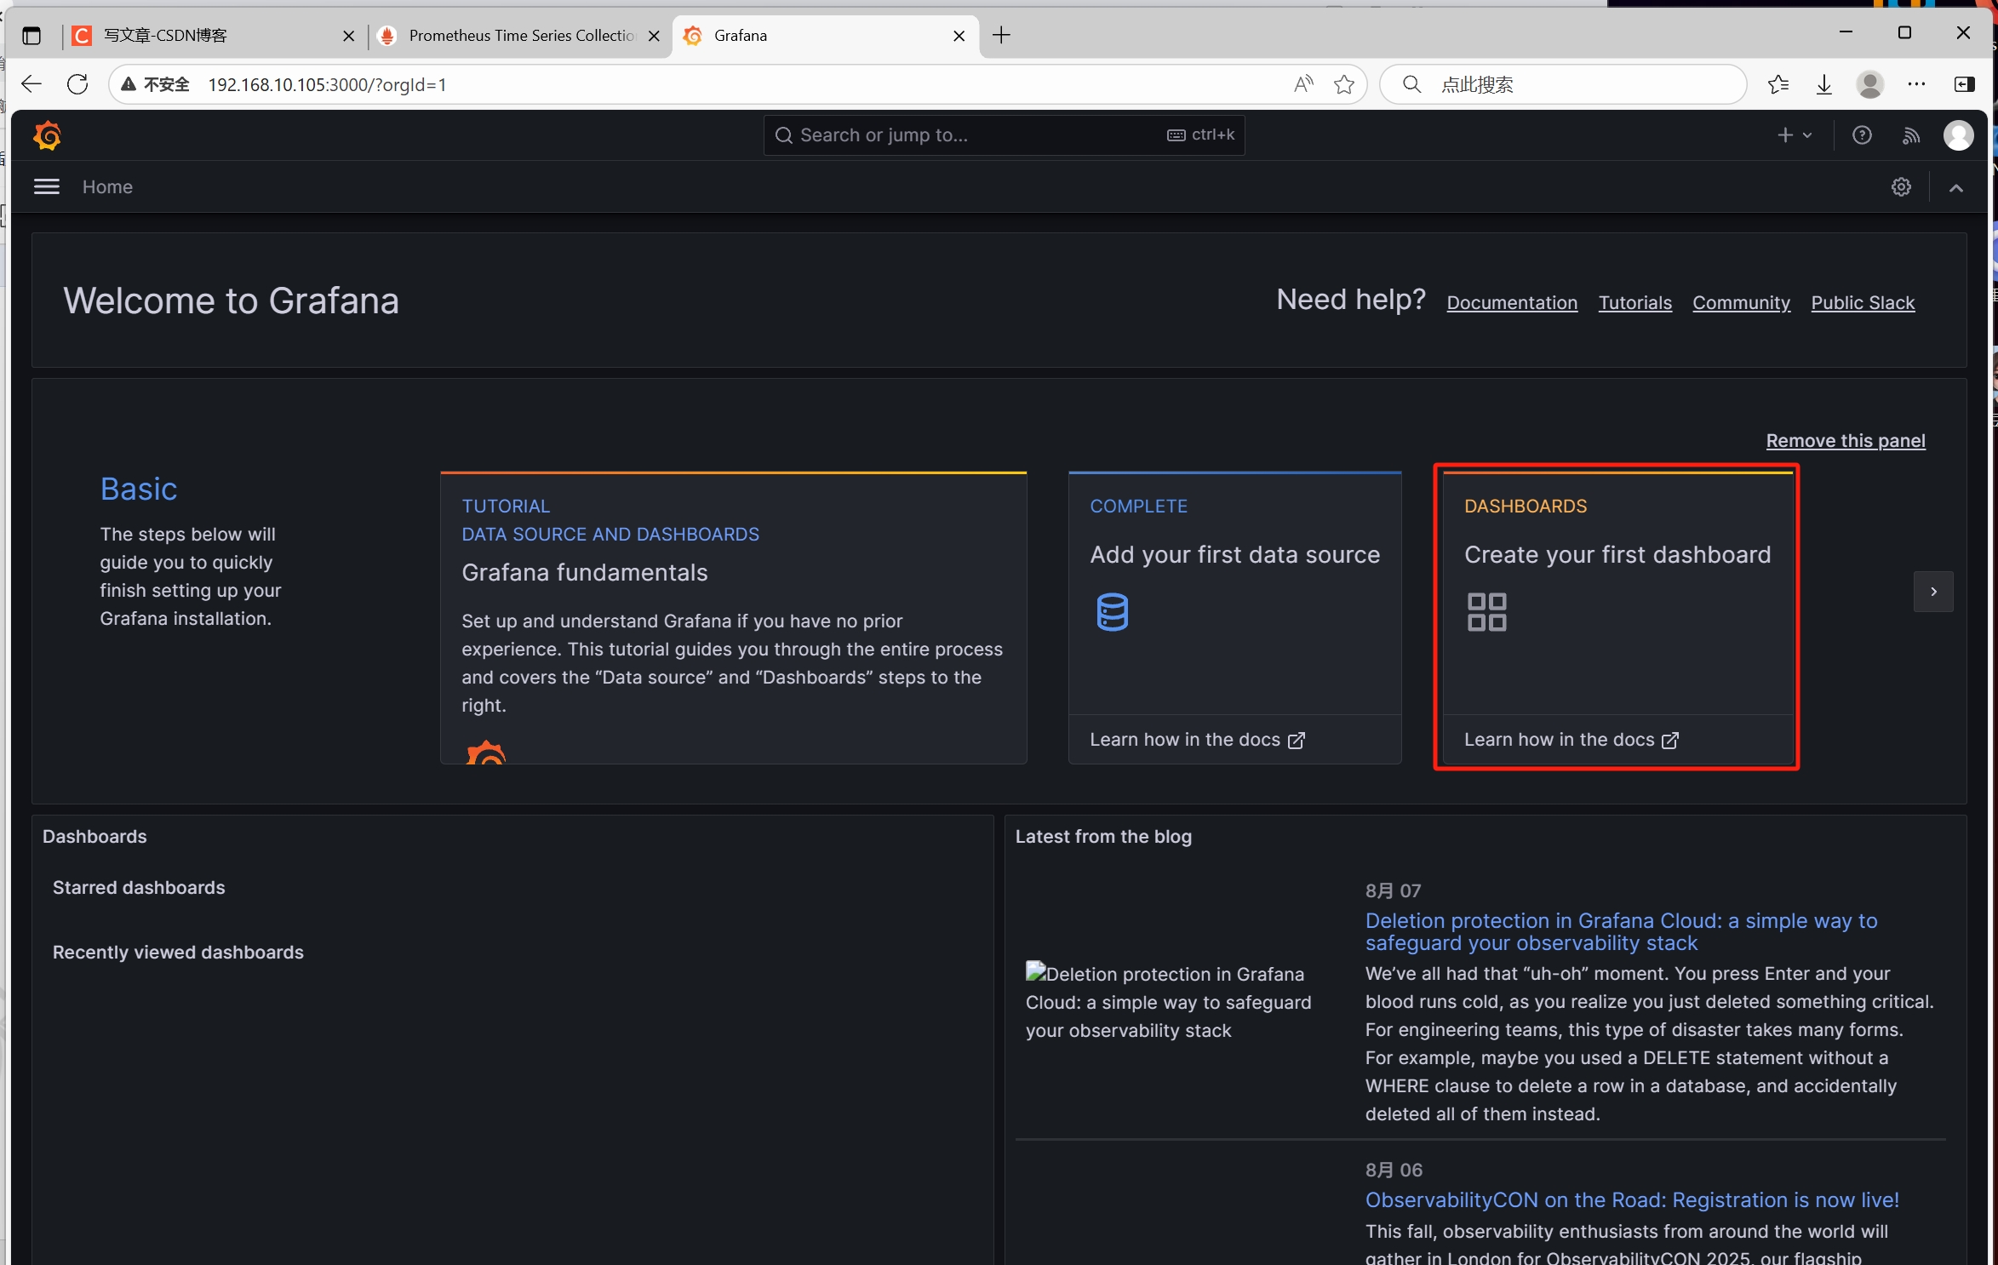Open the help question mark icon

[1862, 135]
